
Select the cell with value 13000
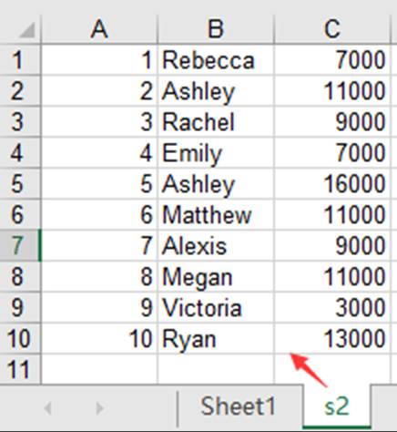point(332,338)
